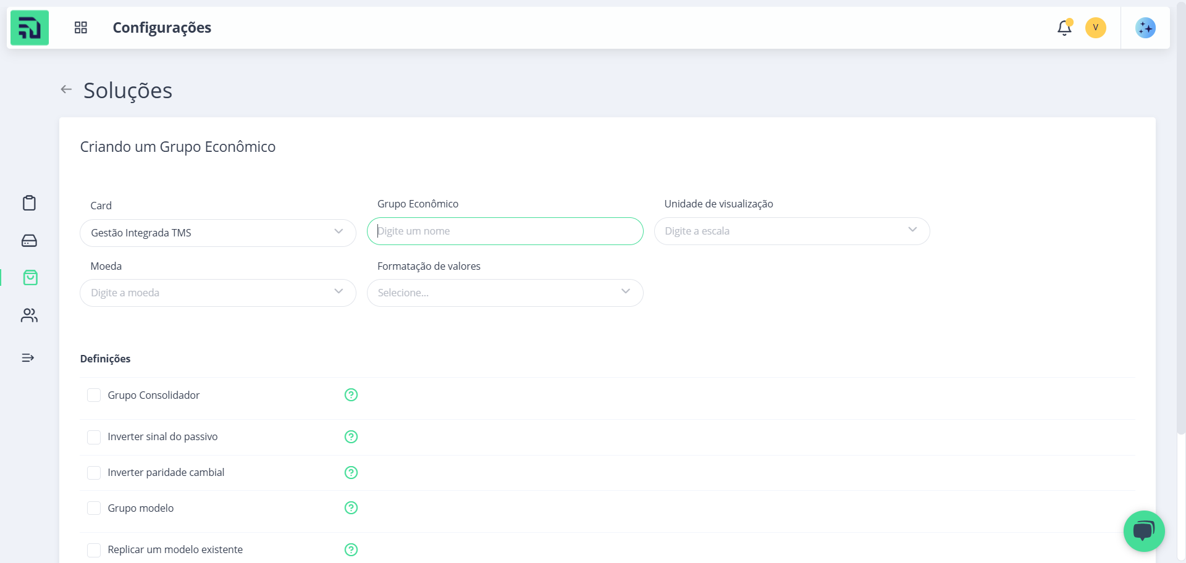
Task: Open the chat support bubble
Action: pyautogui.click(x=1144, y=531)
